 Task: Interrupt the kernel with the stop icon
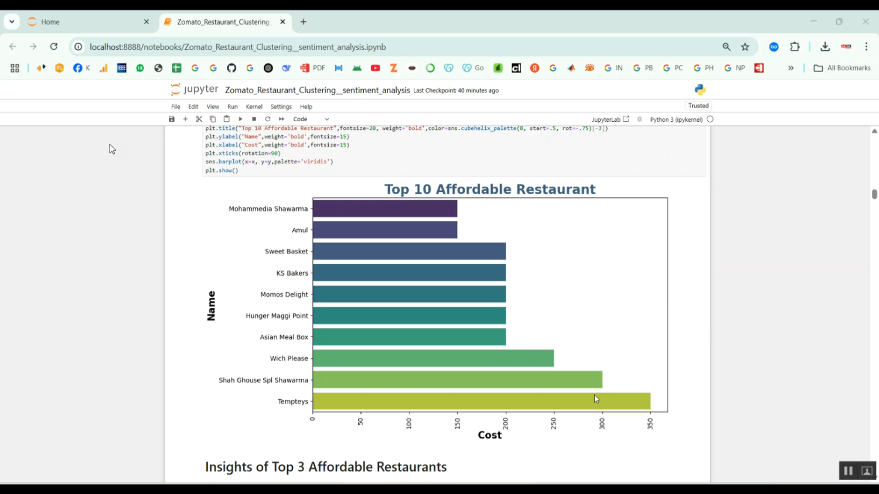[254, 119]
